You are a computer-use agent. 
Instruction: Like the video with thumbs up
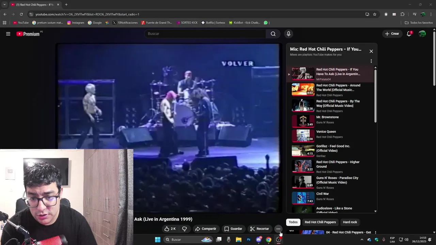click(x=170, y=229)
